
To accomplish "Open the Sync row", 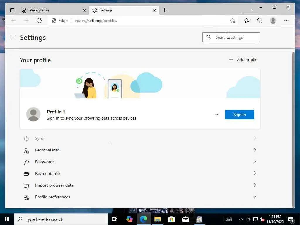I will click(140, 138).
